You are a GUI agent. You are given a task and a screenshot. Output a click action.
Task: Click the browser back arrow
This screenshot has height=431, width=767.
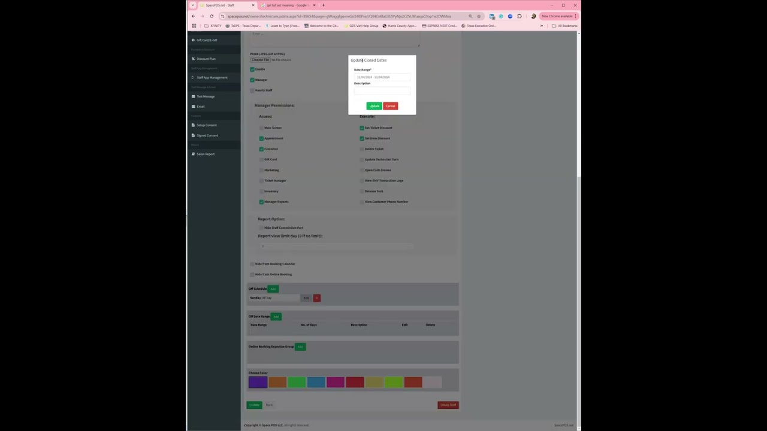click(193, 16)
